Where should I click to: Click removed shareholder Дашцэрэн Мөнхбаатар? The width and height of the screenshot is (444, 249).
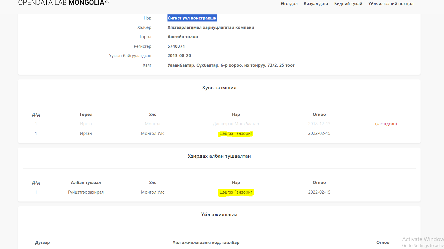pyautogui.click(x=236, y=124)
